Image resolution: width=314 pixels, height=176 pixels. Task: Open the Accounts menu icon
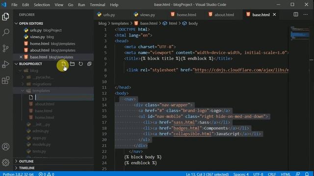(5, 147)
